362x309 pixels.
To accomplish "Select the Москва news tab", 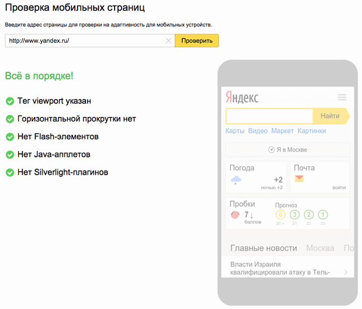I will [x=320, y=248].
